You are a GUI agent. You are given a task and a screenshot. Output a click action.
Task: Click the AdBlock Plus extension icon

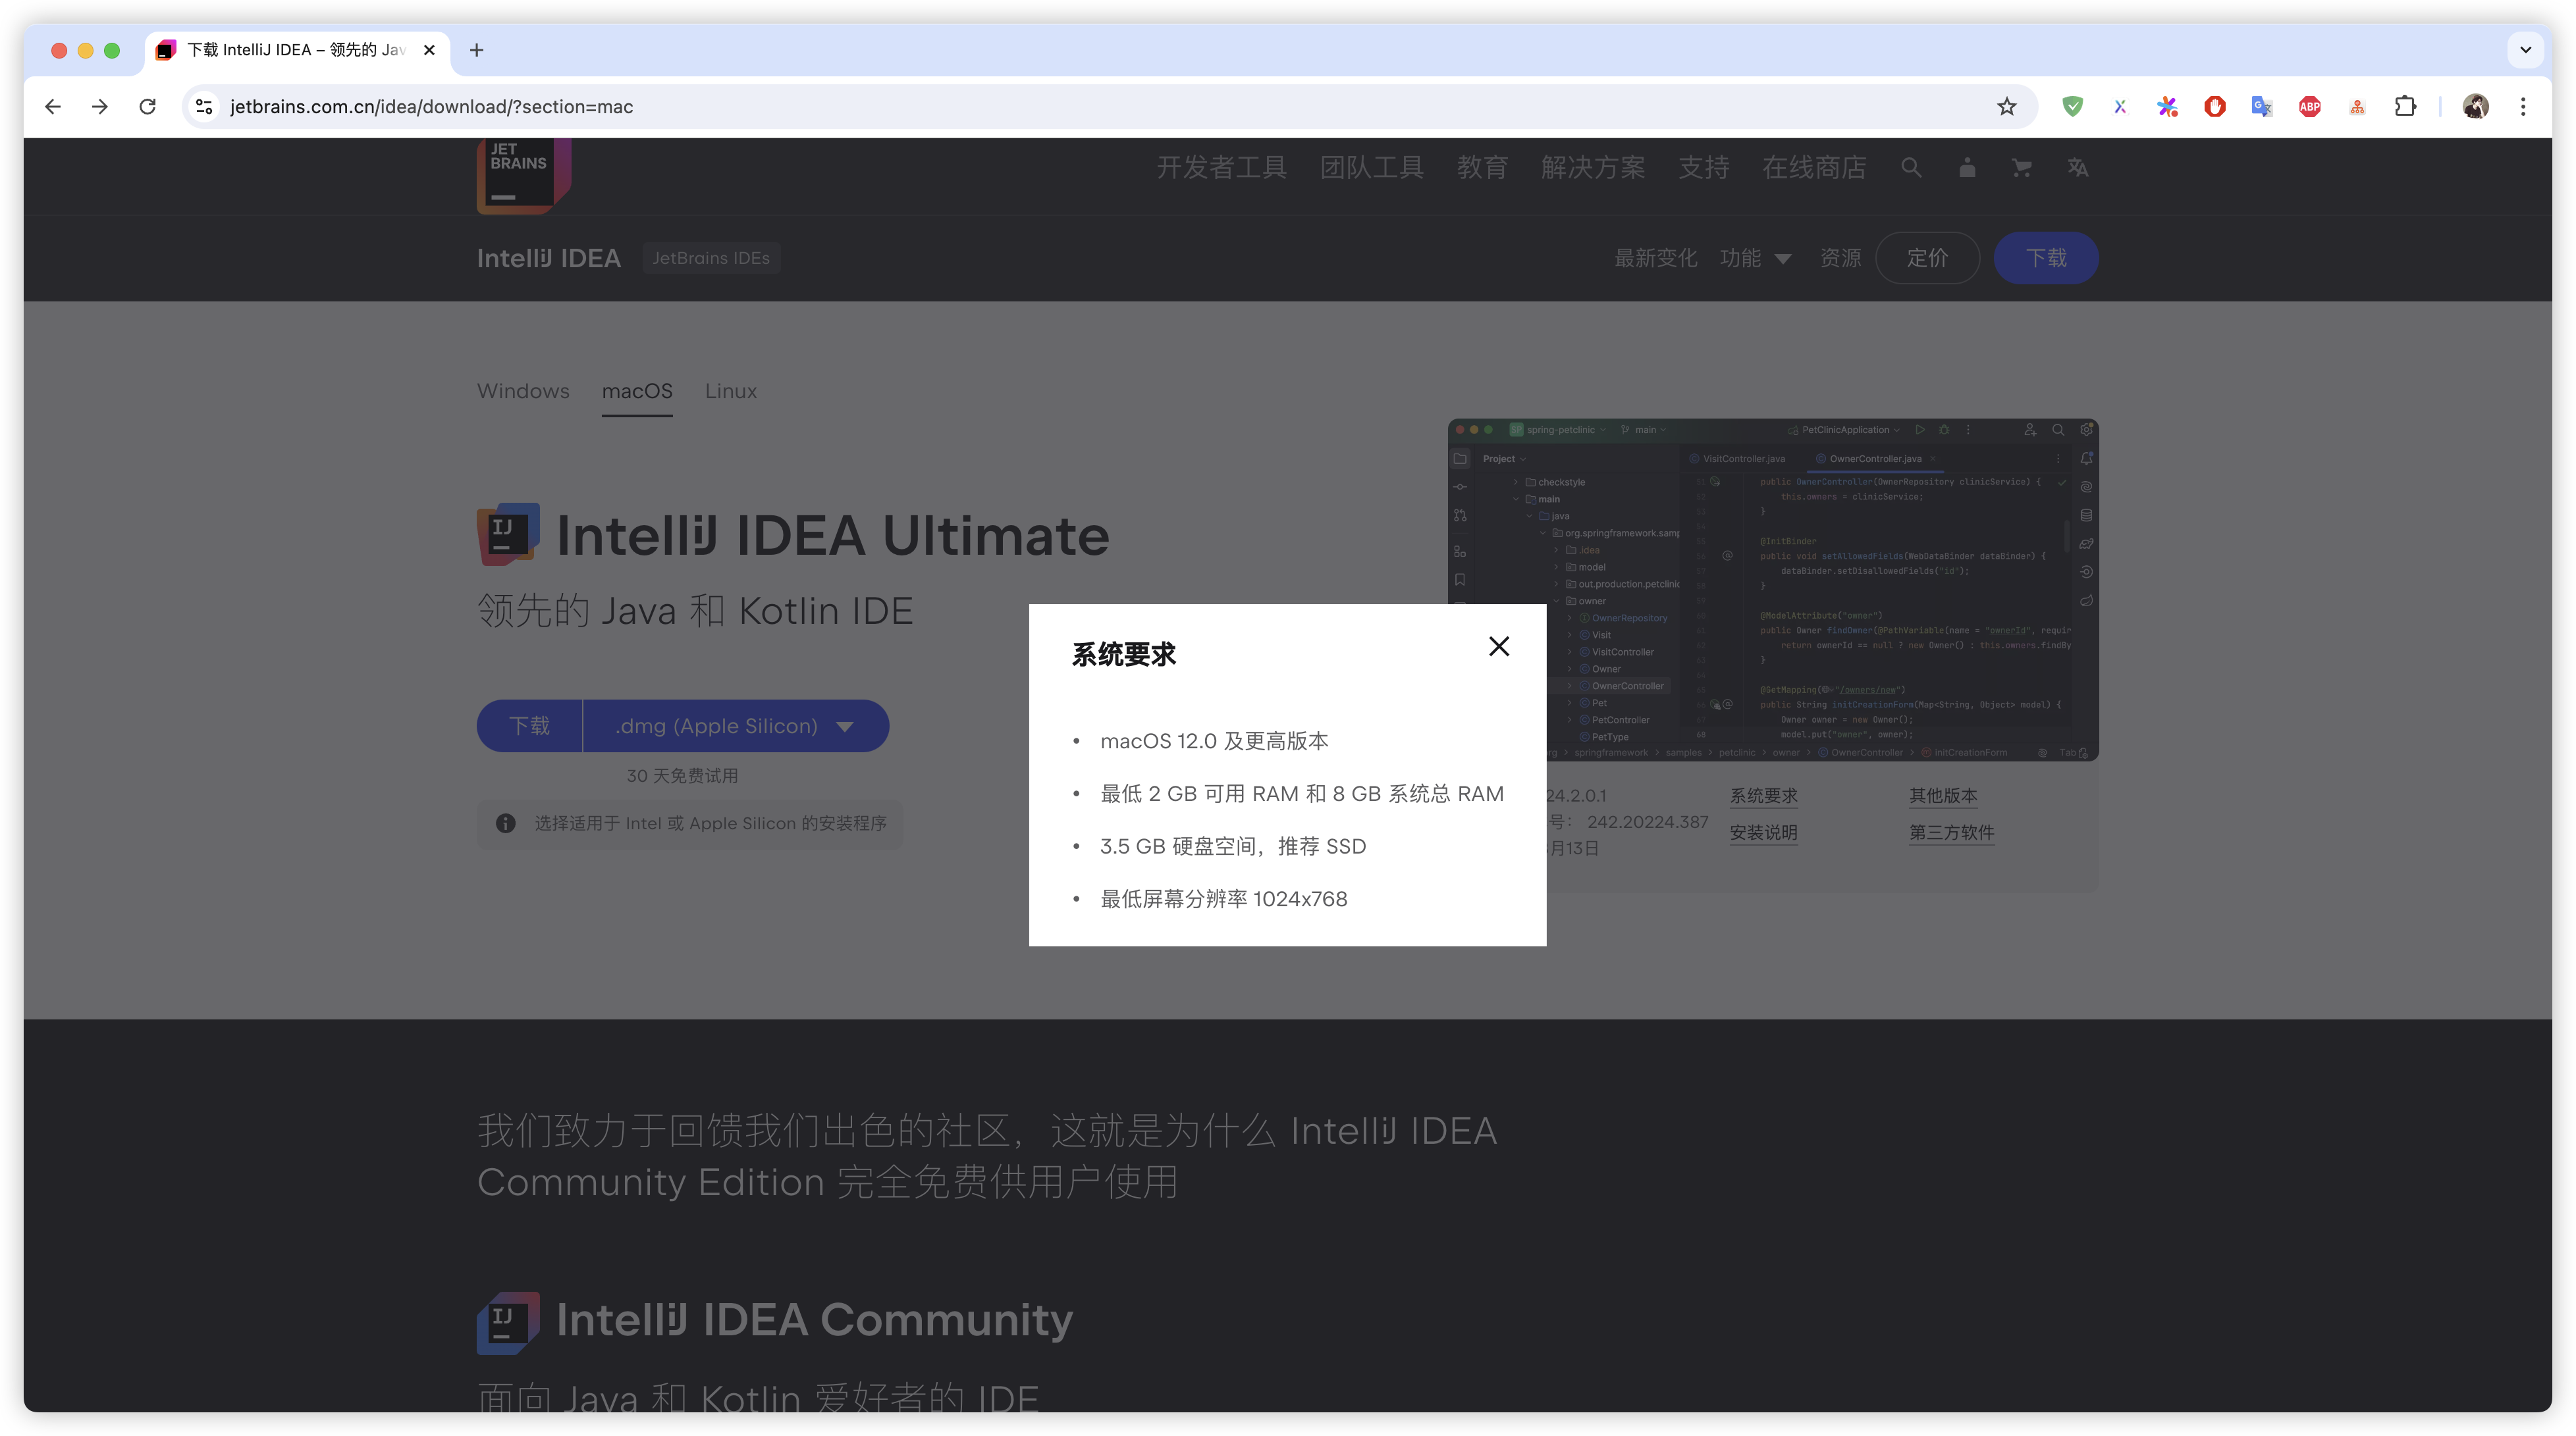pos(2310,107)
